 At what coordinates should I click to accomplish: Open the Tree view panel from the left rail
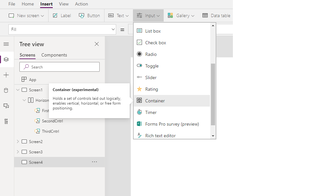click(6, 59)
